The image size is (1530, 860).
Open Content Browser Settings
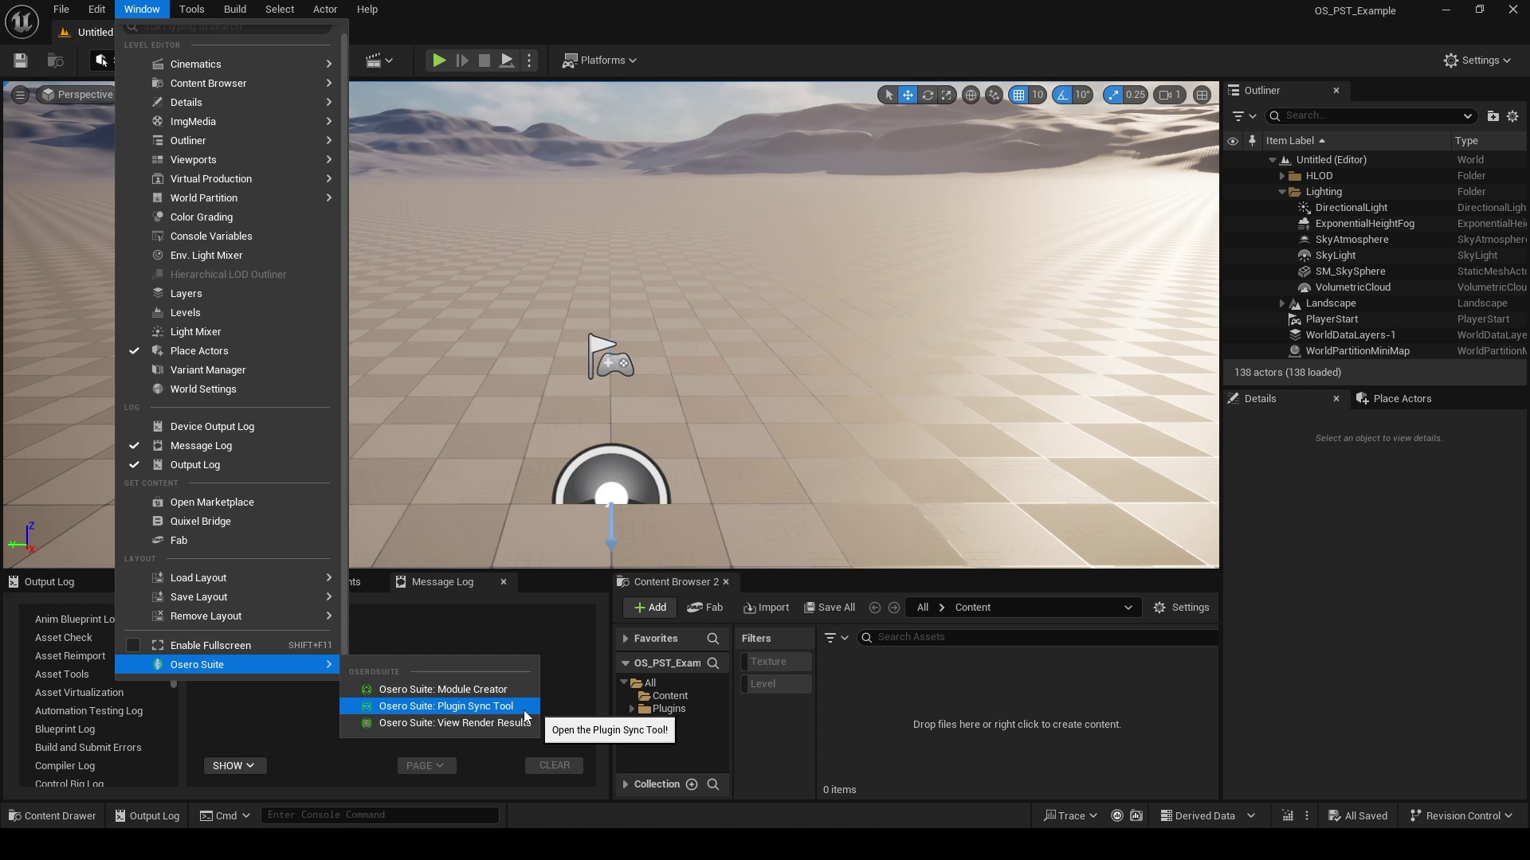click(x=1181, y=608)
